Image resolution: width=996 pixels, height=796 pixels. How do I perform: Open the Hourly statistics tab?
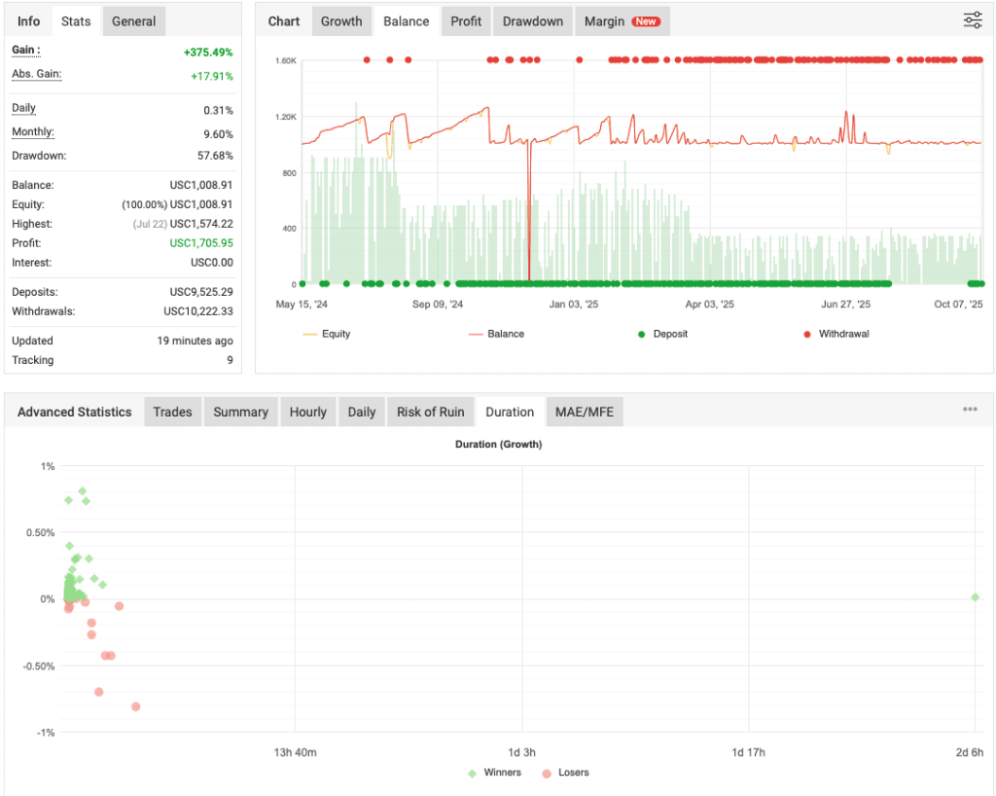308,412
